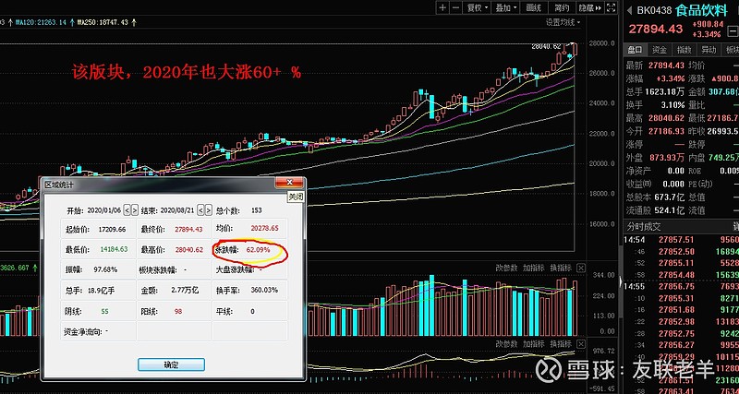Switch to 异动 tab

point(709,50)
